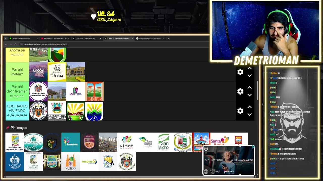
Task: Mute the Mayonesa - Chocolate tab audio
Action: [x=65, y=38]
